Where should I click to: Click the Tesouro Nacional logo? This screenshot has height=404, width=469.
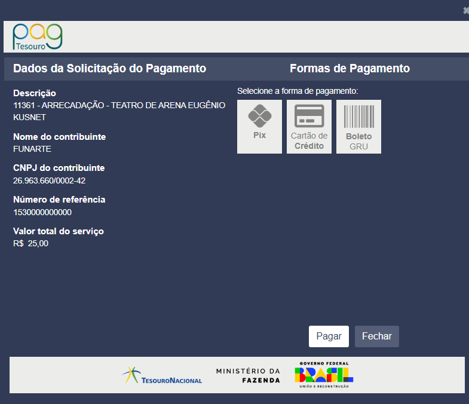click(x=161, y=375)
